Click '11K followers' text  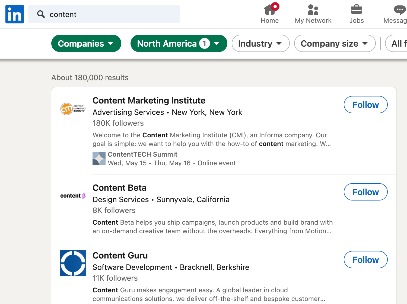point(115,278)
